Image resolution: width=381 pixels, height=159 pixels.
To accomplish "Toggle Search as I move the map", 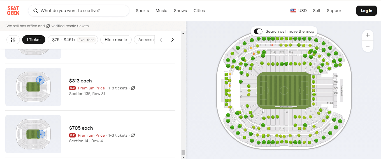I will click(x=258, y=31).
